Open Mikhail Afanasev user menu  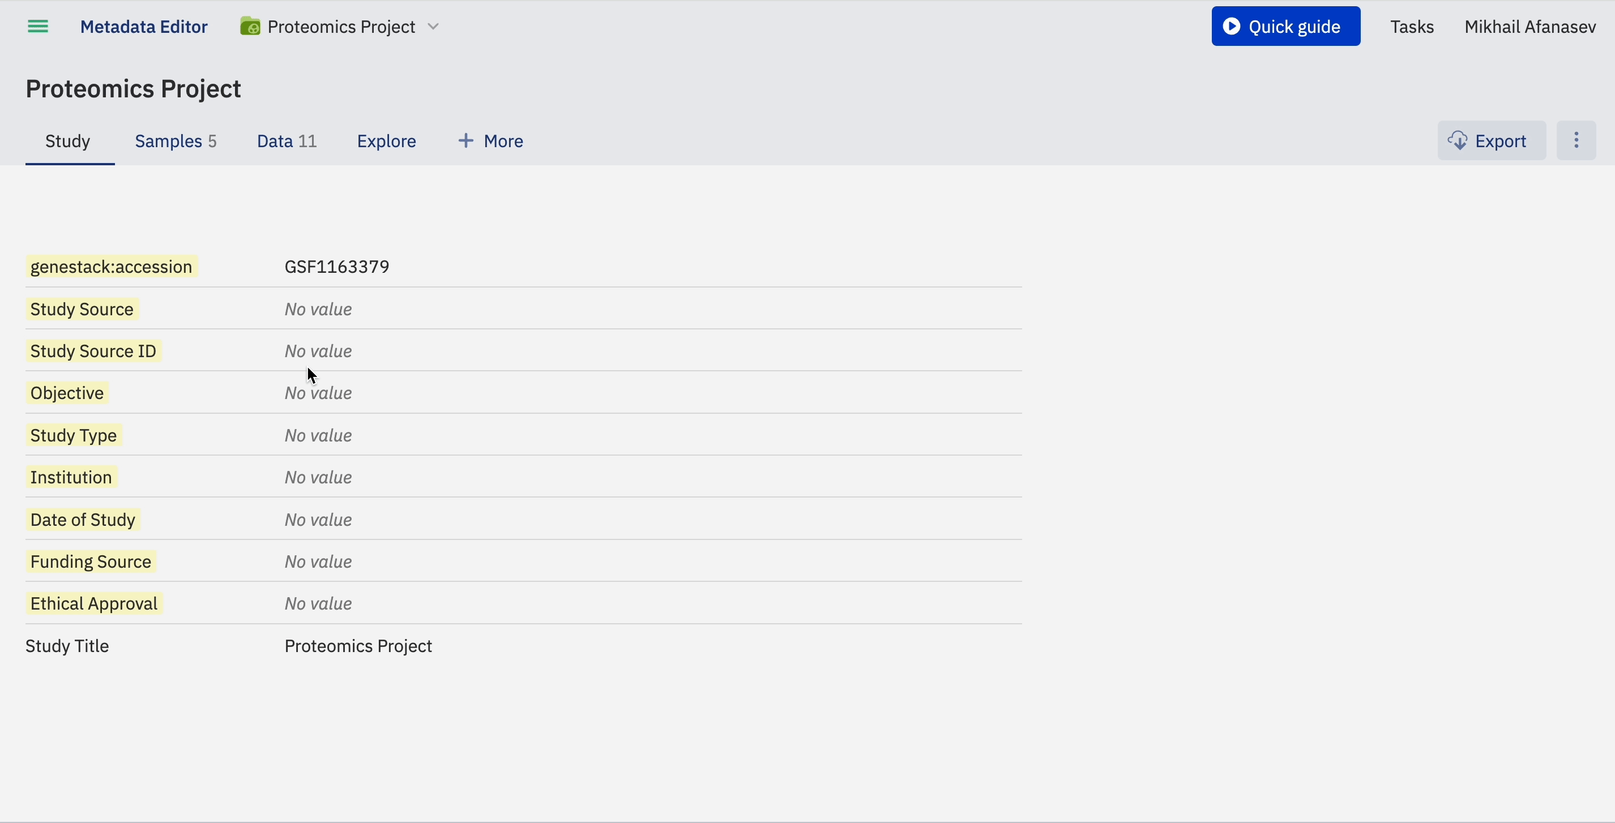click(1529, 27)
